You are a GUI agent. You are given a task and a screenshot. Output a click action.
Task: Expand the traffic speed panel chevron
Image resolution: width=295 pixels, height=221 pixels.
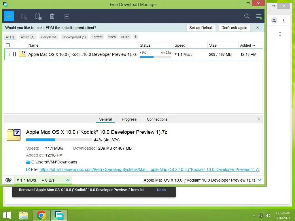[x=68, y=180]
